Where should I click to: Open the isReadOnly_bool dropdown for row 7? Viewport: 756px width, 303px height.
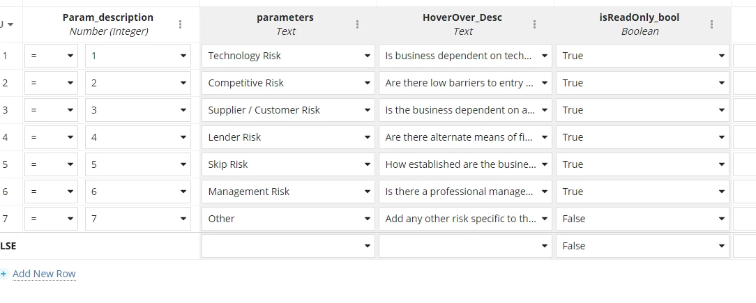[x=643, y=219]
